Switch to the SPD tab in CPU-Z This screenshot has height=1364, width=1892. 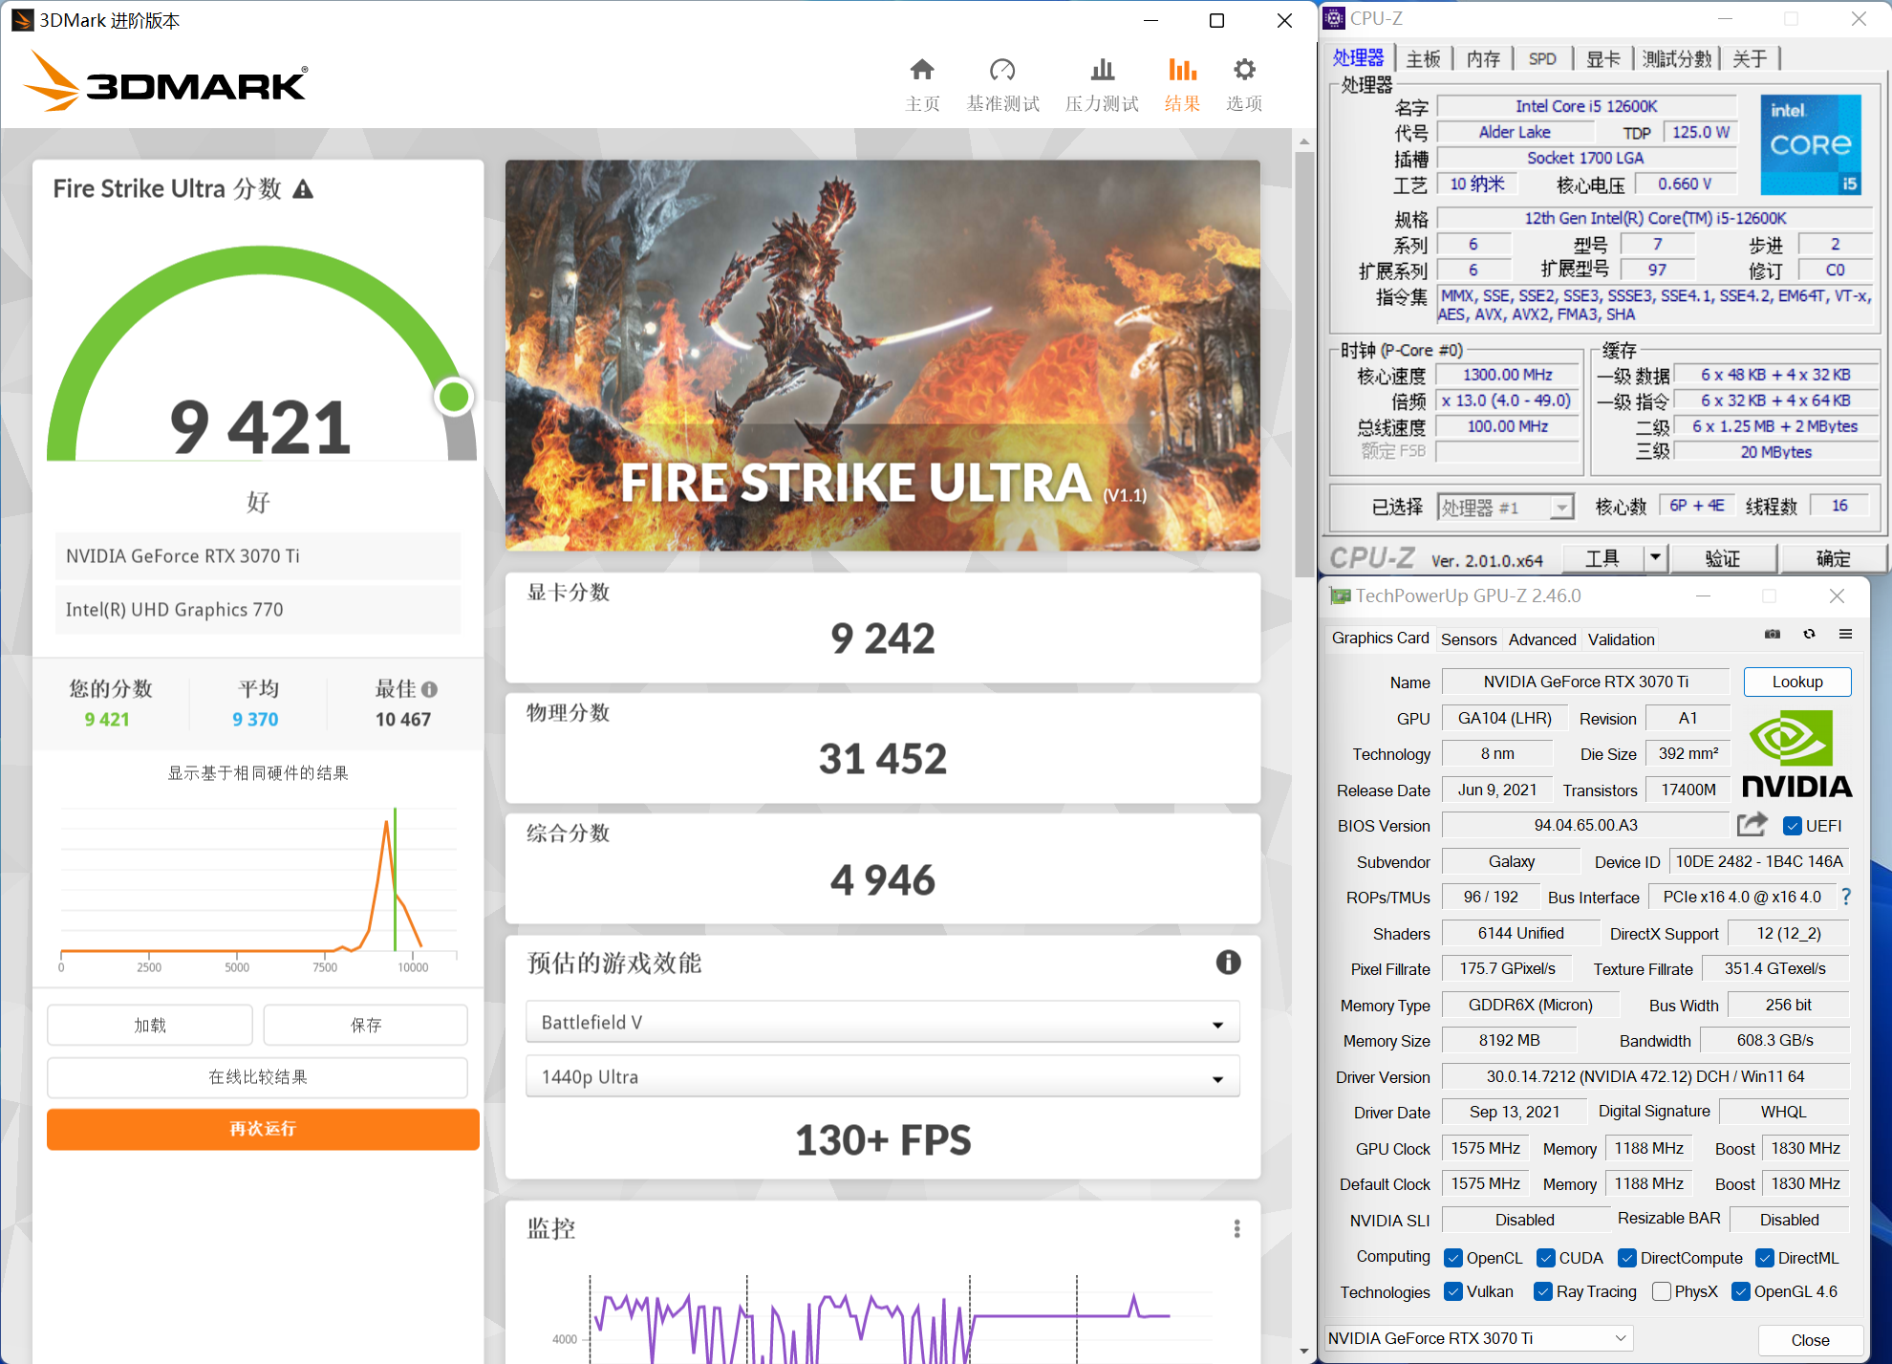click(x=1541, y=59)
